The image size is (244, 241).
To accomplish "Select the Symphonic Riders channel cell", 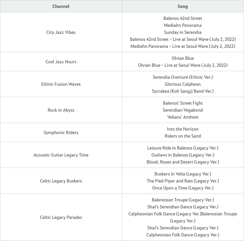I will [61, 133].
